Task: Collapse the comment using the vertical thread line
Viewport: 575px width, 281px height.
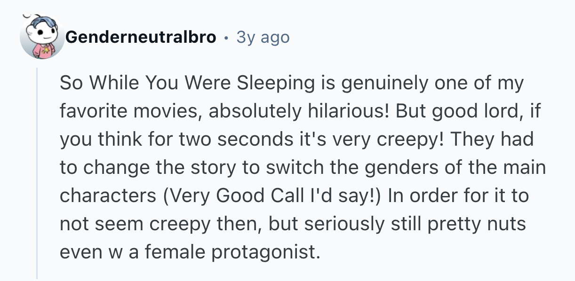Action: point(37,173)
